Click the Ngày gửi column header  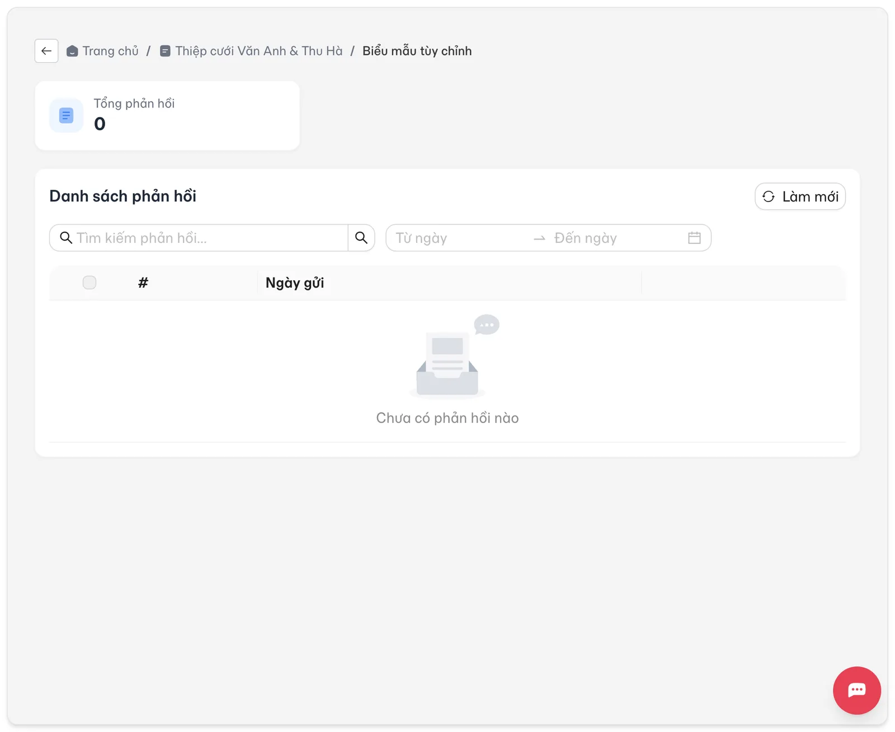coord(295,283)
